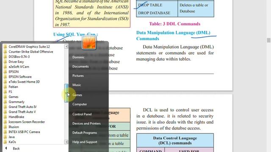The image size is (271, 152).
Task: Open the Counter-Strike Global Offensive folder icon
Action: click(x=5, y=52)
